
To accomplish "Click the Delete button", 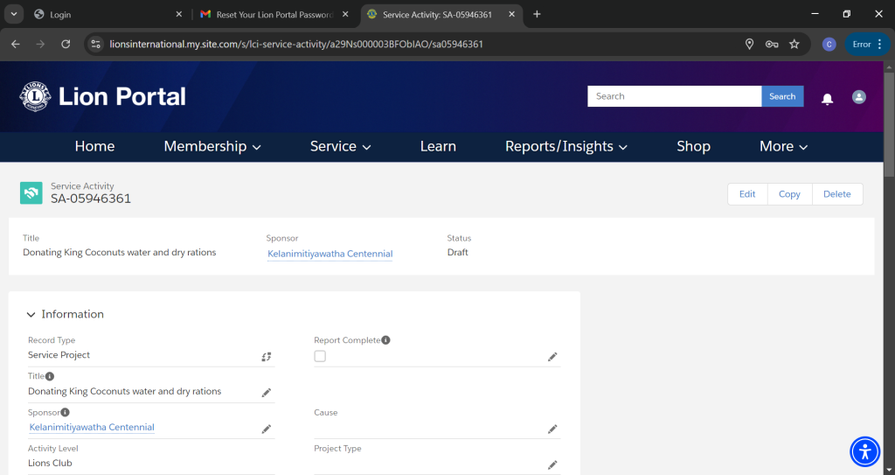I will click(836, 194).
